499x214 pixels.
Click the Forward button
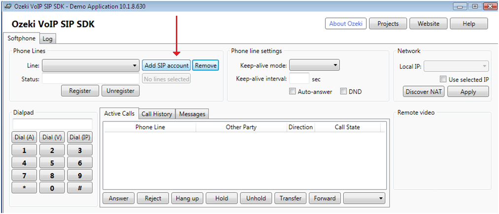coord(325,198)
